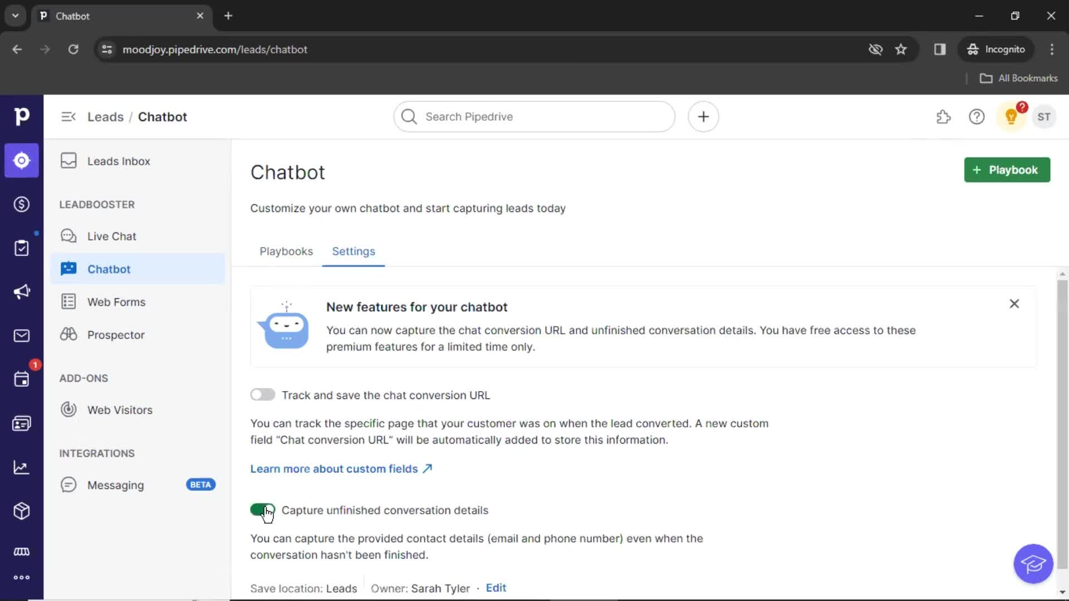This screenshot has height=601, width=1069.
Task: Dismiss the new features notification
Action: tap(1014, 303)
